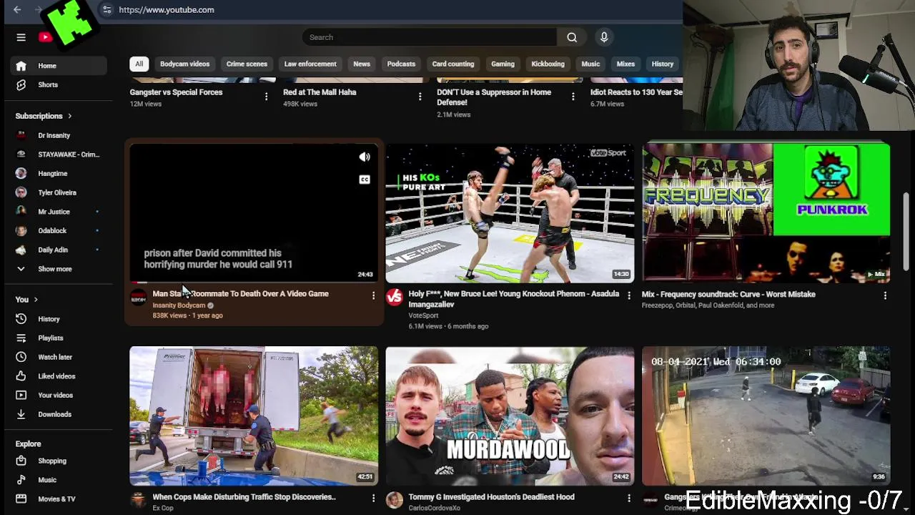Viewport: 915px width, 515px height.
Task: Open Odablock channel subscription
Action: (x=59, y=230)
